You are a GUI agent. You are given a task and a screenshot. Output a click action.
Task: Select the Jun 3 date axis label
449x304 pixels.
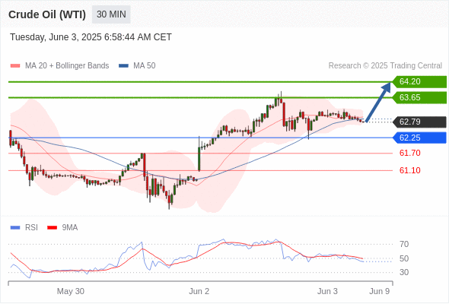[327, 291]
